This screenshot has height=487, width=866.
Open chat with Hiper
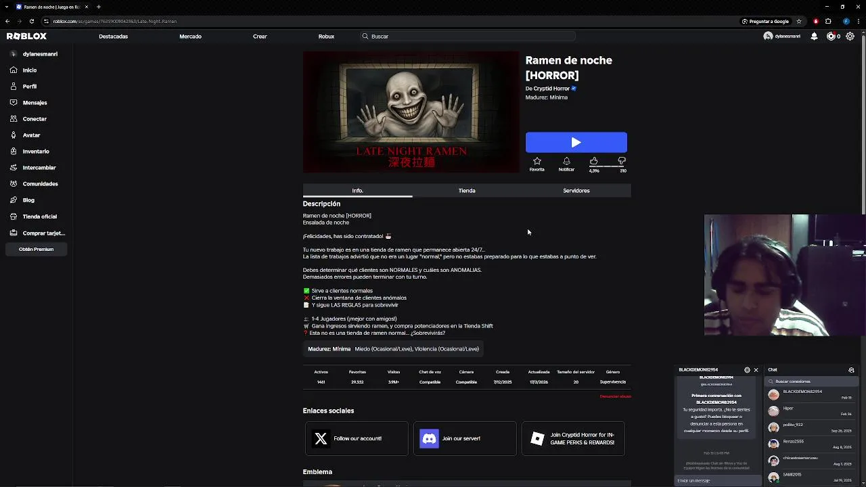point(813,411)
